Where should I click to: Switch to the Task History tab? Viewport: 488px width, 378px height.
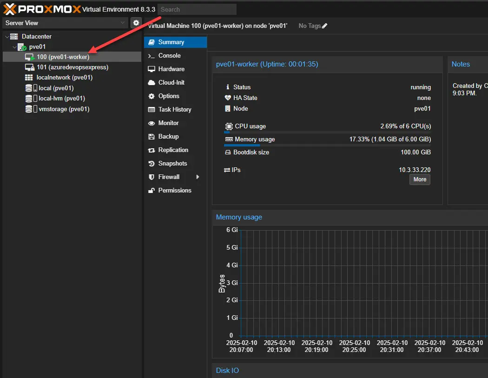tap(174, 110)
